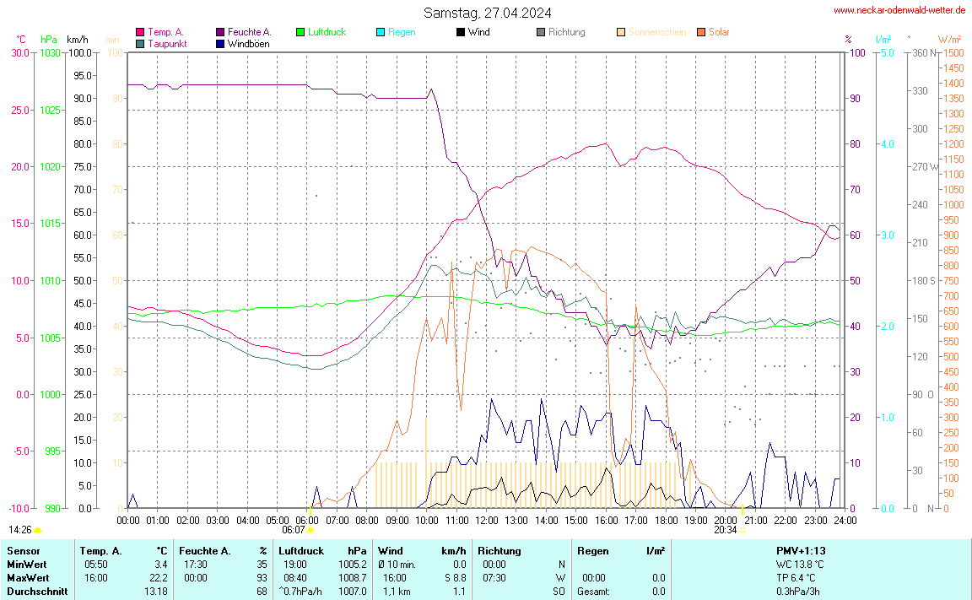
Task: Select the Sensor column header
Action: click(23, 550)
